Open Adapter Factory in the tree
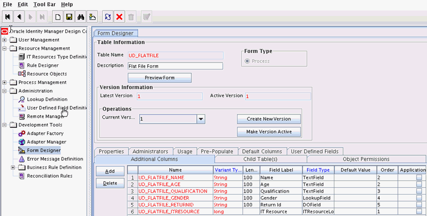The height and width of the screenshot is (216, 427). point(45,133)
